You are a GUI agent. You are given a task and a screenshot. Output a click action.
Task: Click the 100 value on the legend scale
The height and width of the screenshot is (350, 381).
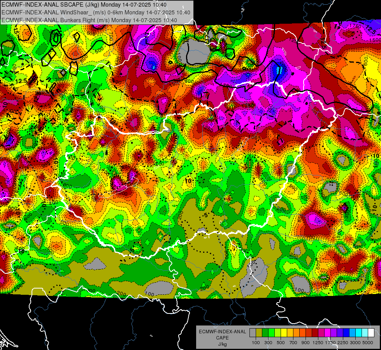(256, 343)
